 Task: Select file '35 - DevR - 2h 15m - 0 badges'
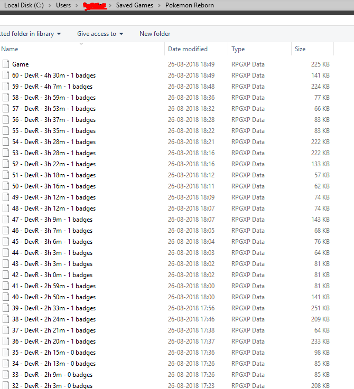(x=54, y=352)
